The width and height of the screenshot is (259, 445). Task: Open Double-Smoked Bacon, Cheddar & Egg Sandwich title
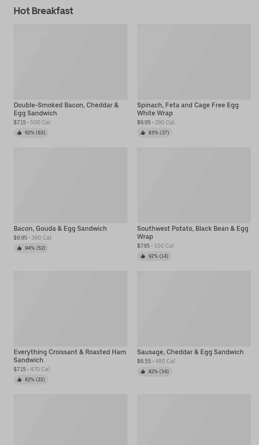[x=66, y=109]
